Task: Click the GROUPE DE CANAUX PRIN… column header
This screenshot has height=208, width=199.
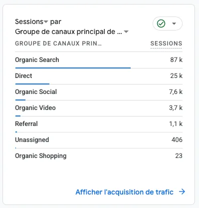Action: [x=58, y=43]
